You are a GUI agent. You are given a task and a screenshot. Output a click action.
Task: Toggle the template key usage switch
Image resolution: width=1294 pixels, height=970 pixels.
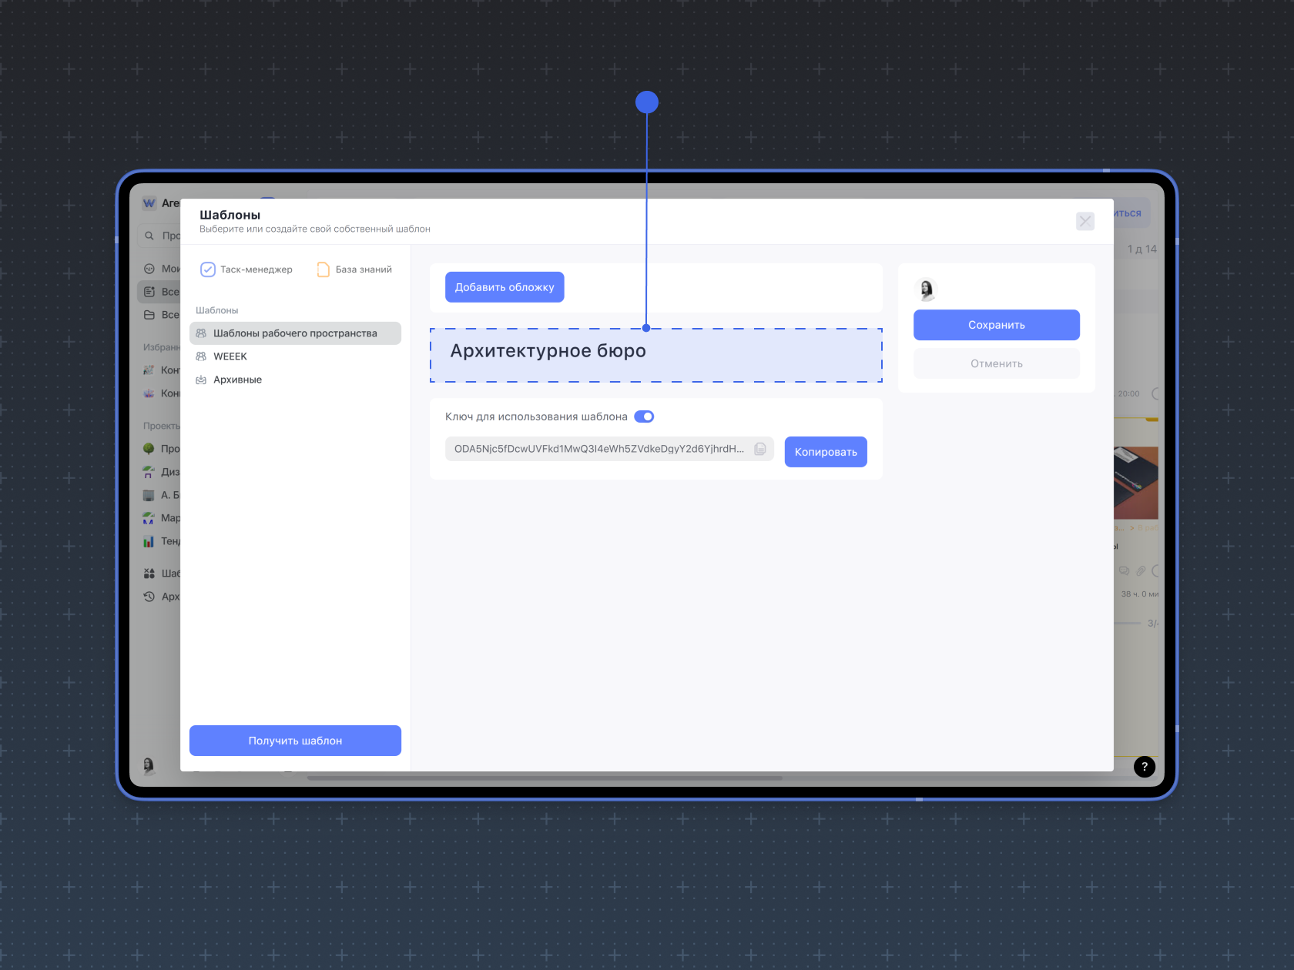click(x=644, y=416)
